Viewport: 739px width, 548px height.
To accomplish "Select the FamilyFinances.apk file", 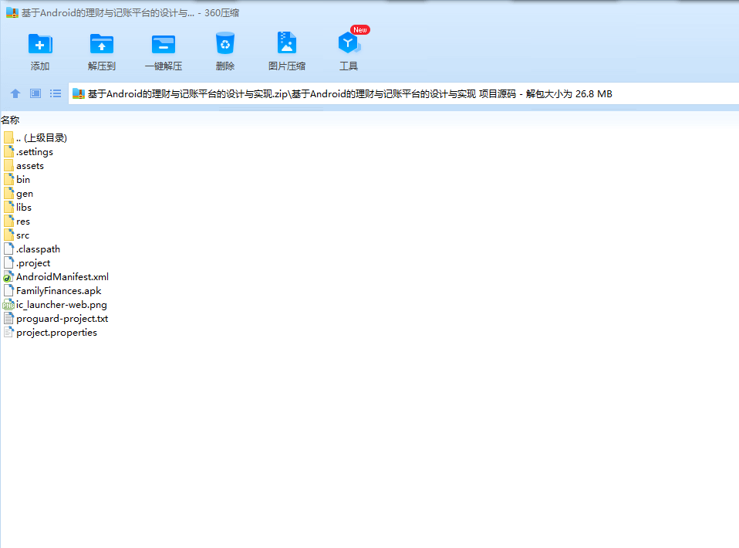I will pos(52,290).
